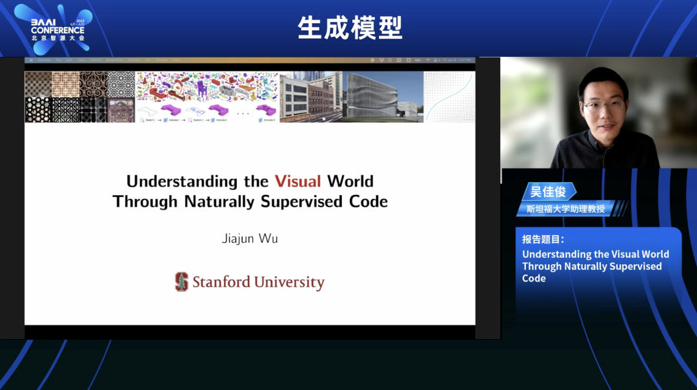Screen dimensions: 697x390
Task: Open the Bookmarks menu in the menu bar
Action: (x=115, y=60)
